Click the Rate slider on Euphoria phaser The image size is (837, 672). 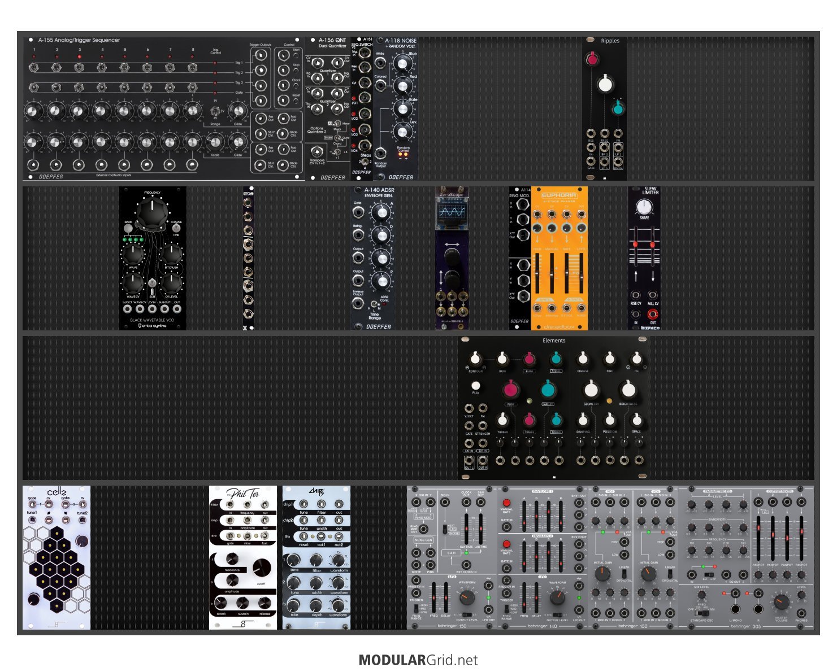(567, 273)
